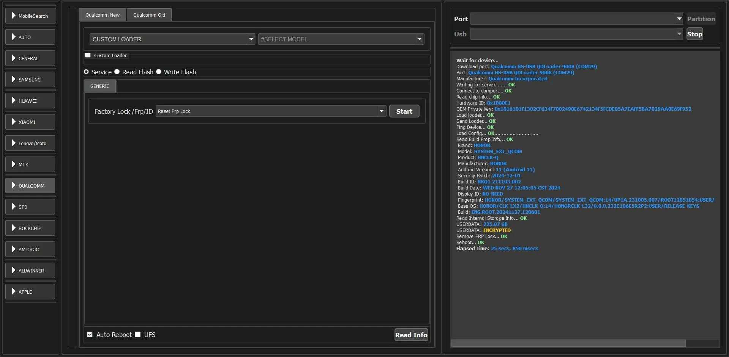Click the Stop button

click(695, 34)
